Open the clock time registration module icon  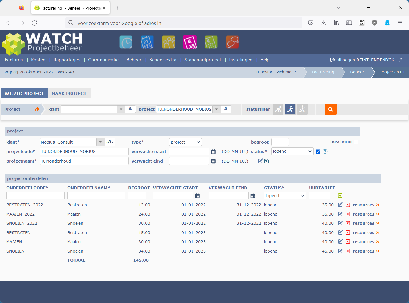tap(126, 42)
